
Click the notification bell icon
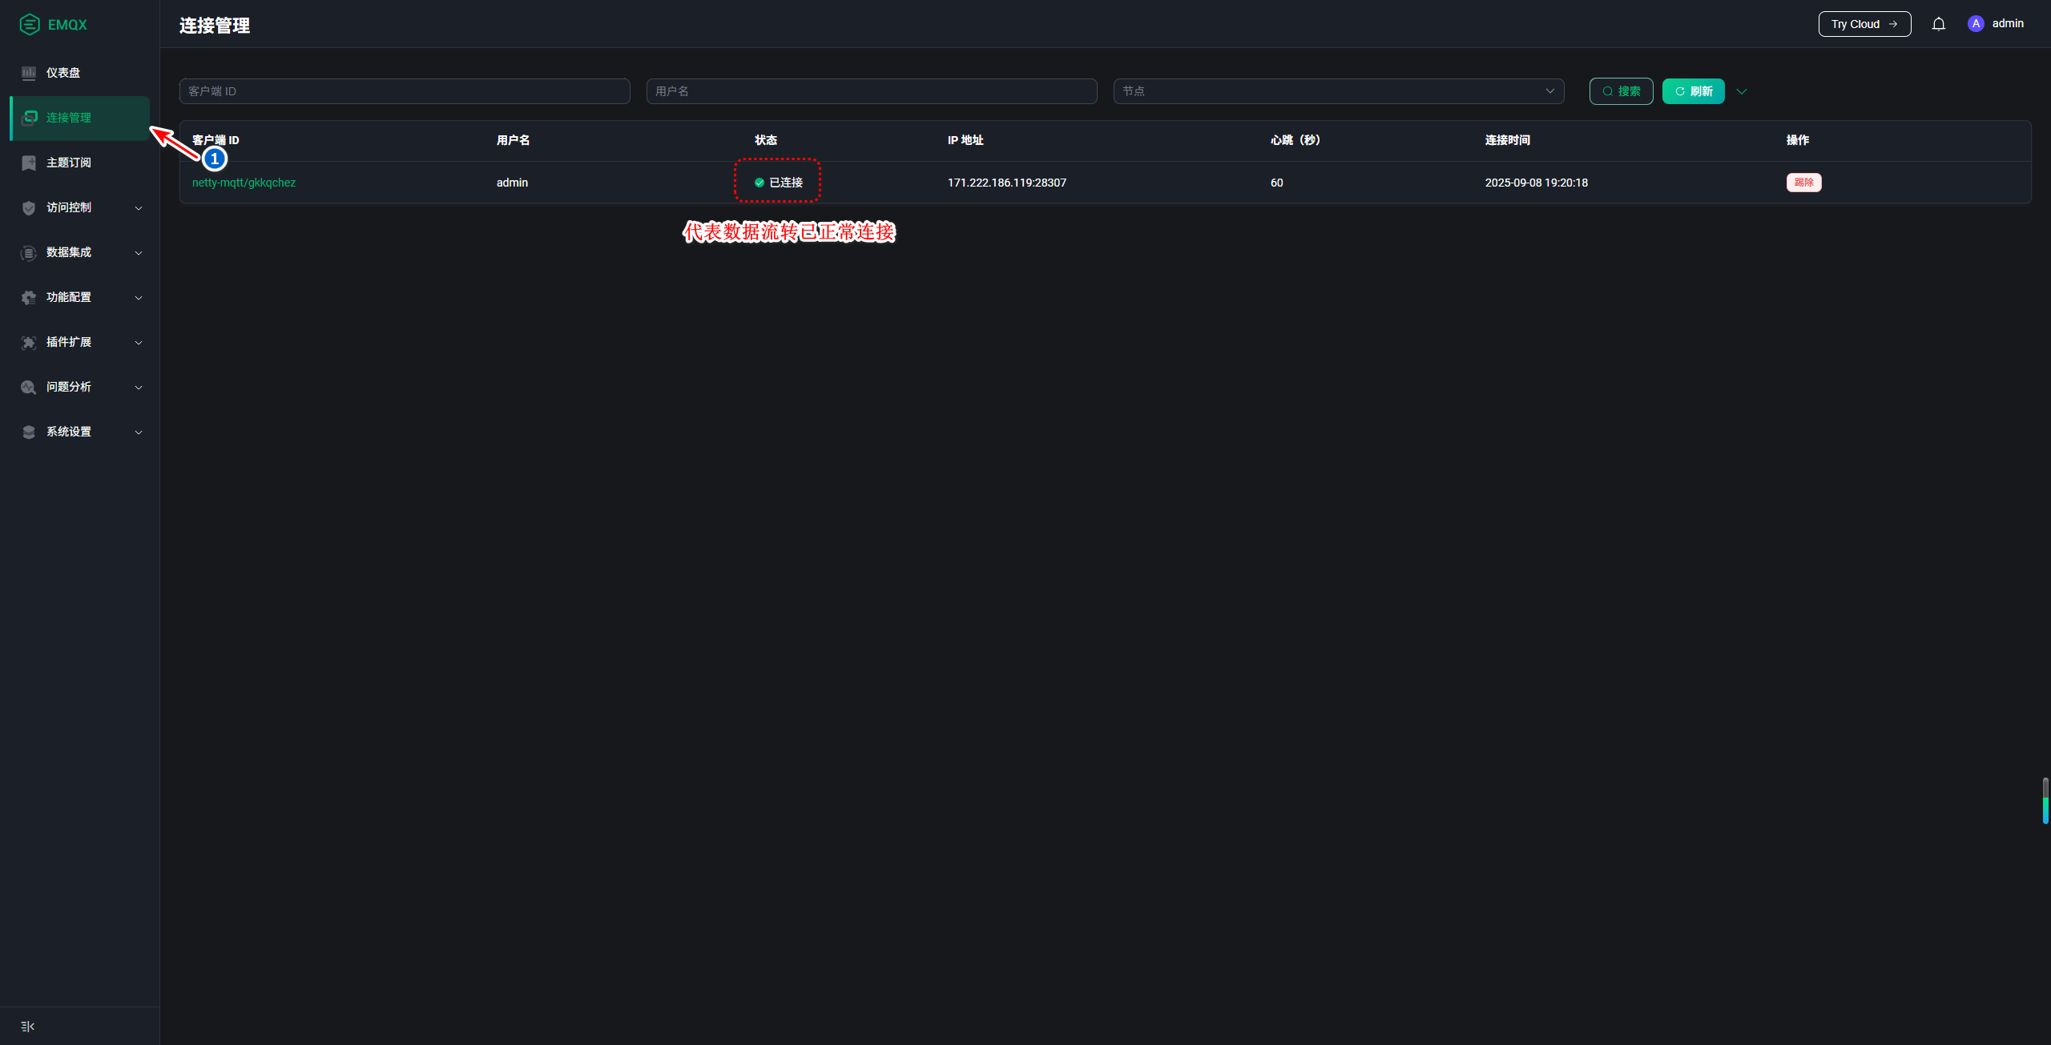pos(1938,24)
